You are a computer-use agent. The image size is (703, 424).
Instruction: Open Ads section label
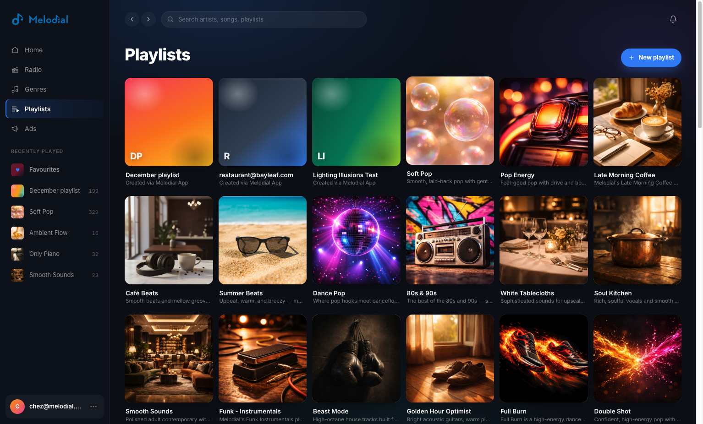(30, 129)
